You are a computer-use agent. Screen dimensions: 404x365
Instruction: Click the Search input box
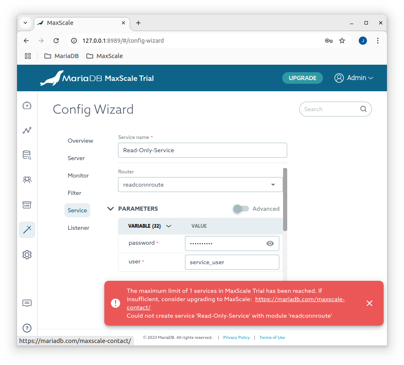point(335,109)
